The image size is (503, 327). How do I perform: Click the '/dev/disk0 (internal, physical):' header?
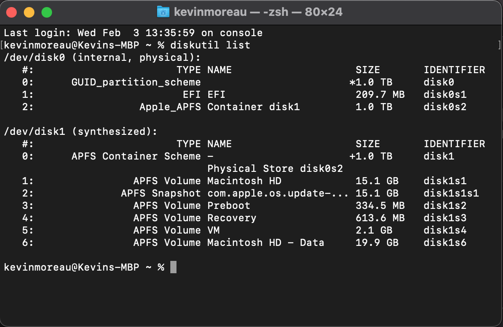click(x=102, y=57)
